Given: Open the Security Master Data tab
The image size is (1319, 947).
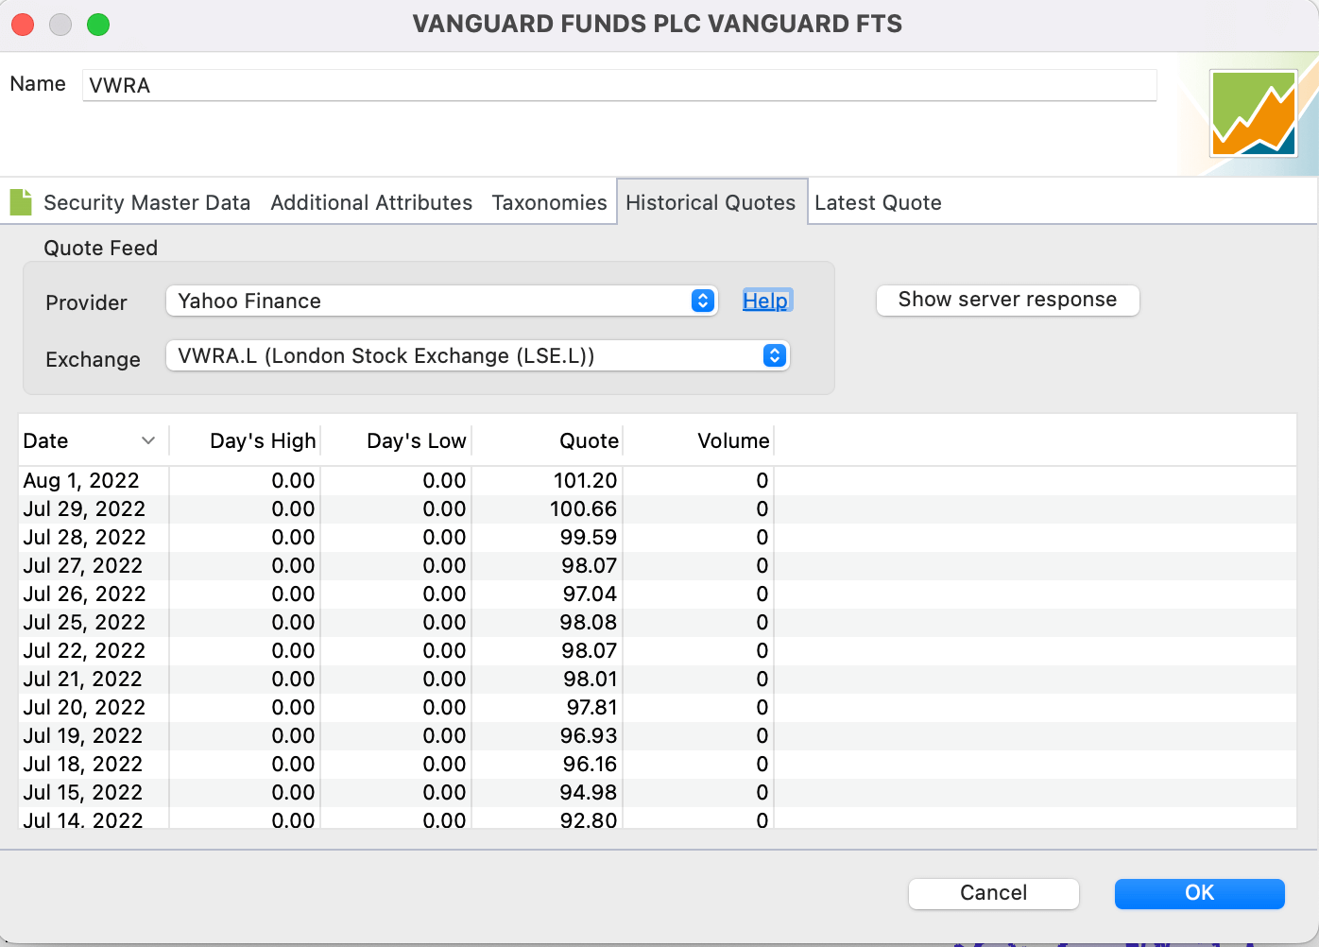Looking at the screenshot, I should click(146, 202).
